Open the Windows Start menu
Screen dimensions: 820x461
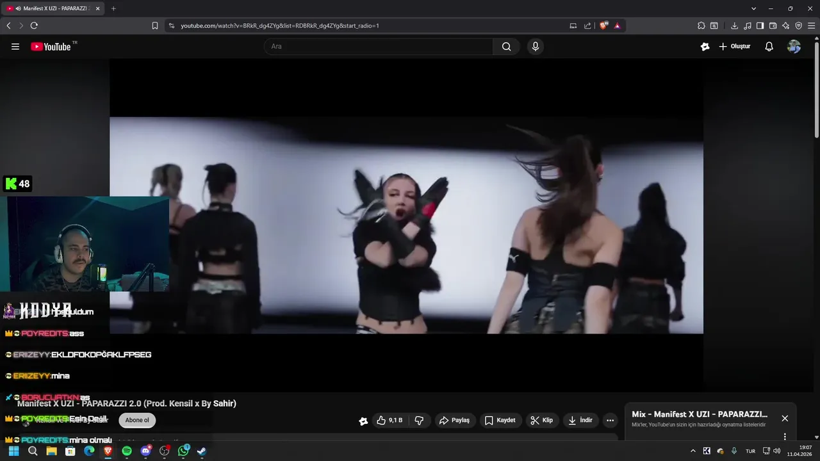(13, 451)
